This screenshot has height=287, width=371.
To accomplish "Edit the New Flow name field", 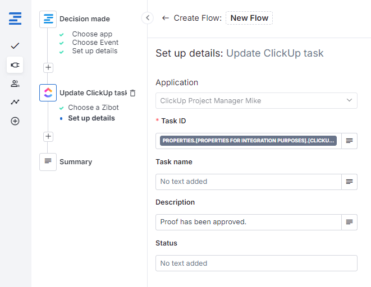I will coord(249,18).
